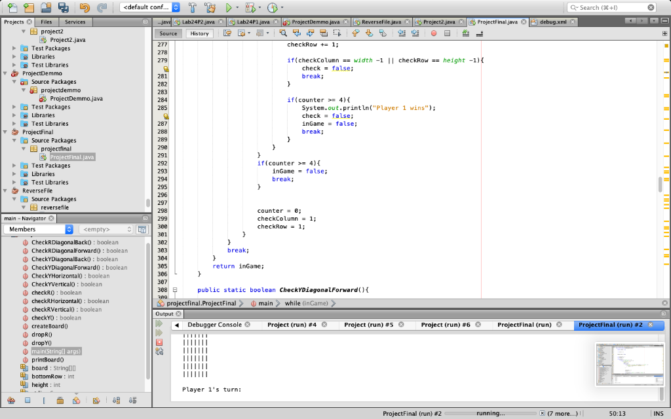The image size is (671, 419).
Task: Open the Members combo box in Navigator
Action: 39,230
